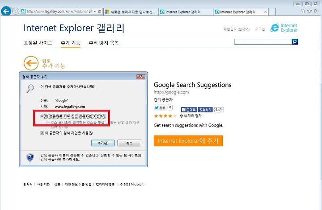
Task: Click the address bar search magnifier
Action: [x=90, y=12]
